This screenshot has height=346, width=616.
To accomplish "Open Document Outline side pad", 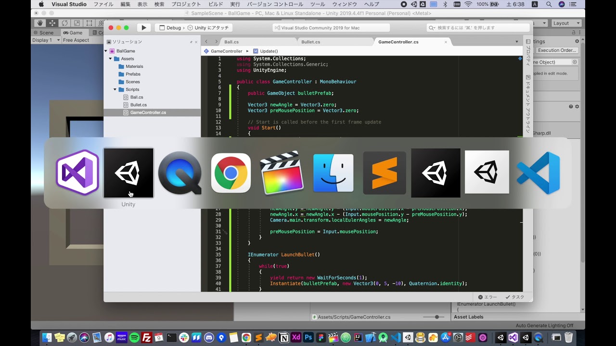I will click(x=528, y=103).
